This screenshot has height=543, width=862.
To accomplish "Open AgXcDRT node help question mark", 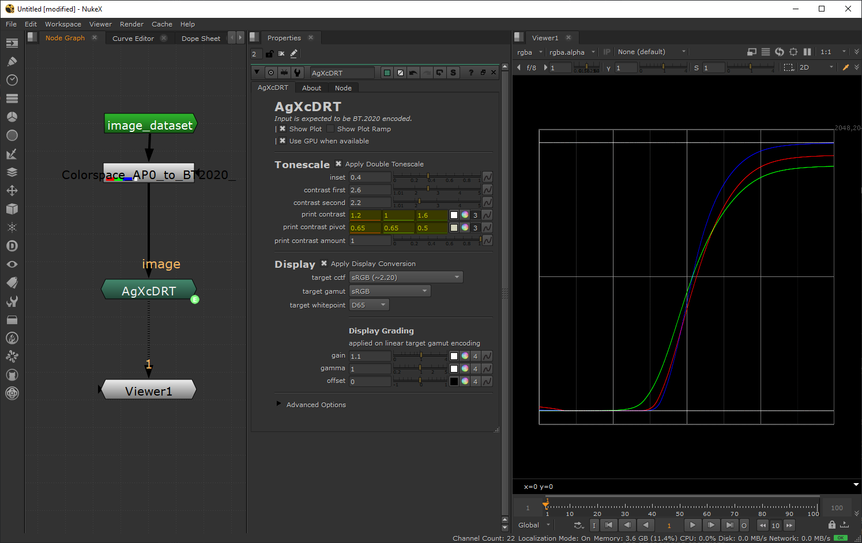I will (471, 73).
